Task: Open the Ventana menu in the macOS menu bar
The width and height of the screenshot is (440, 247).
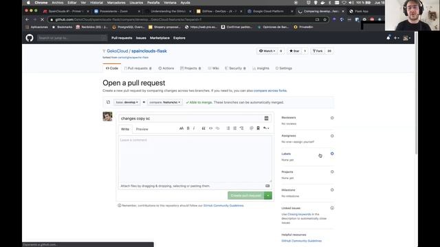Action: click(170, 3)
